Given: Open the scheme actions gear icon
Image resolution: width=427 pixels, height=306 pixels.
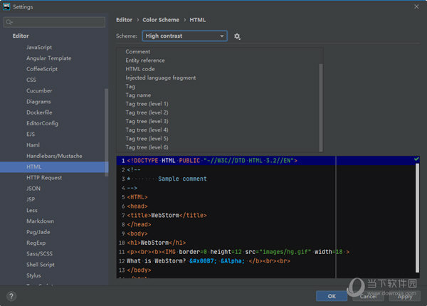Looking at the screenshot, I should [237, 36].
